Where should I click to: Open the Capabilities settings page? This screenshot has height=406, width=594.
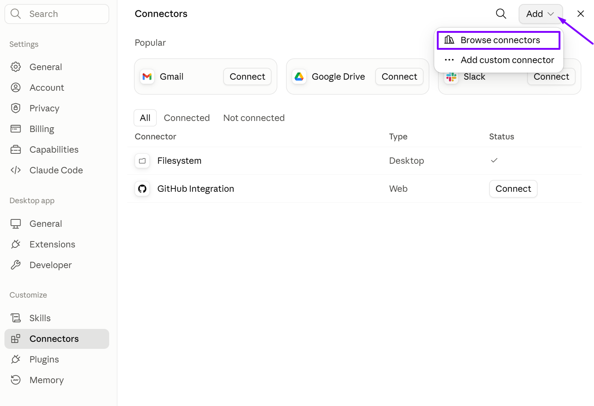pos(57,150)
